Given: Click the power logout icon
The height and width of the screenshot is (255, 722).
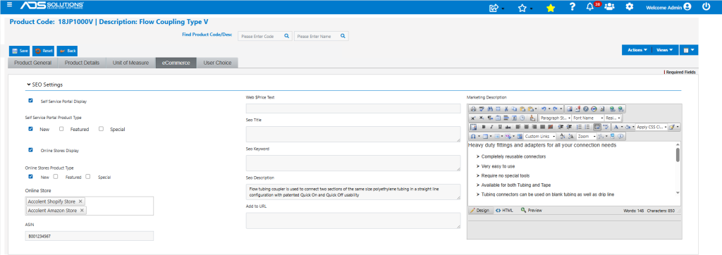Looking at the screenshot, I should 706,7.
